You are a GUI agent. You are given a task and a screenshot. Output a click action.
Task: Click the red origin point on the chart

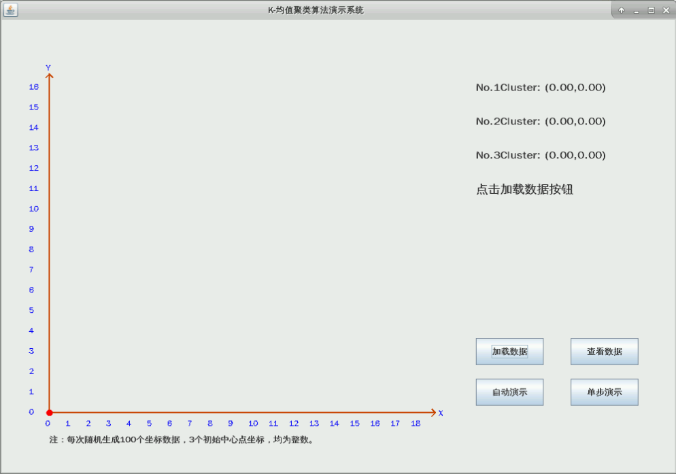(x=49, y=412)
